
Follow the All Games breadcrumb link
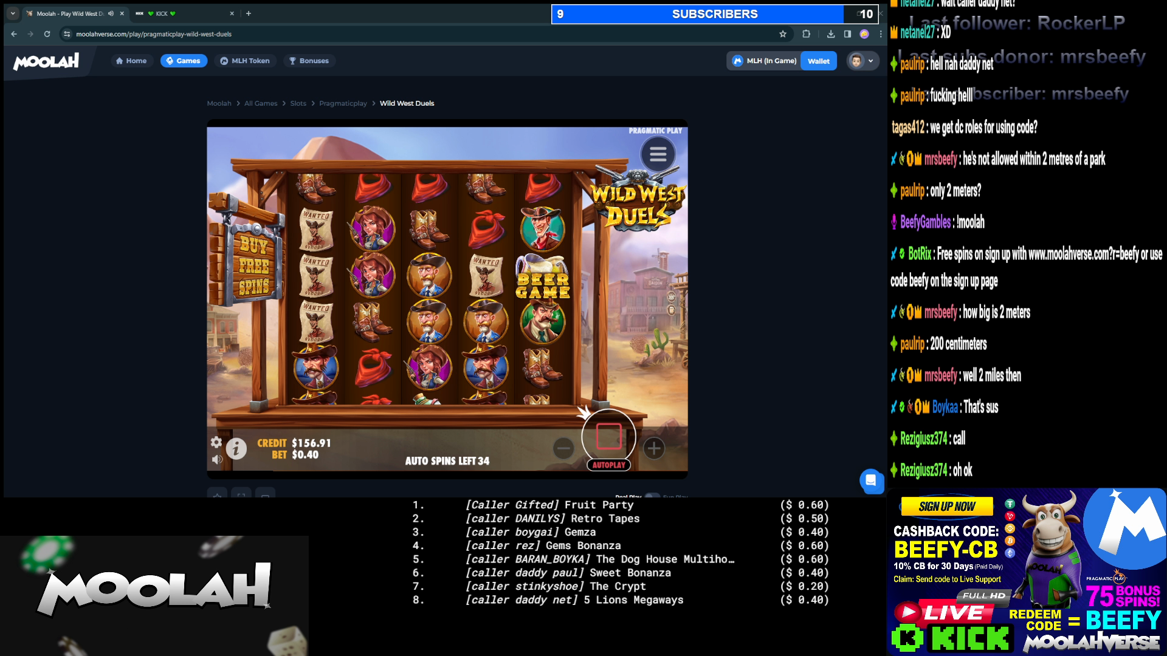[x=261, y=103]
